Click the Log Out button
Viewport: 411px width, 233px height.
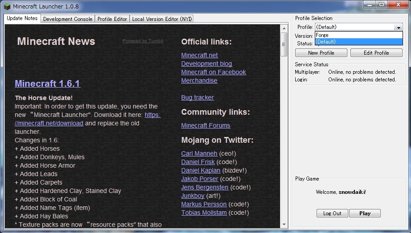pos(332,213)
